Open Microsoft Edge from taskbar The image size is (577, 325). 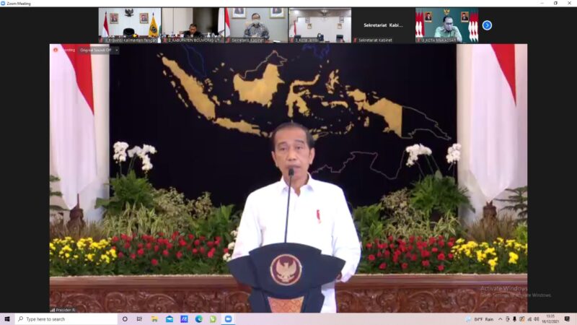click(x=199, y=318)
